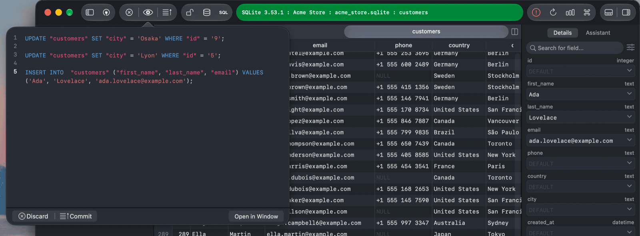Click the commit changes toolbar icon
Viewport: 640px width, 236px height.
[x=167, y=12]
